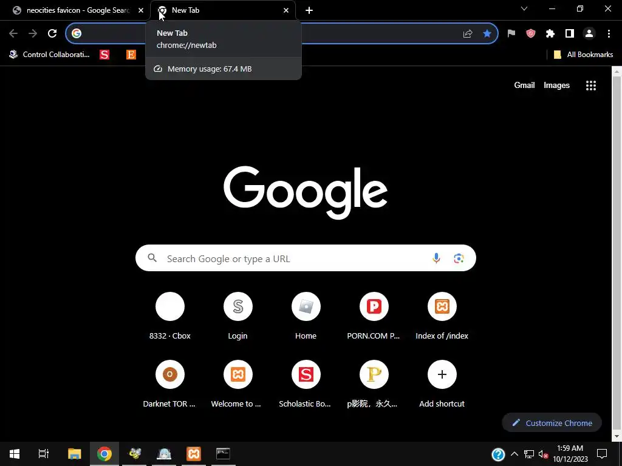The height and width of the screenshot is (466, 622).
Task: Show hidden system tray icons
Action: 514,454
